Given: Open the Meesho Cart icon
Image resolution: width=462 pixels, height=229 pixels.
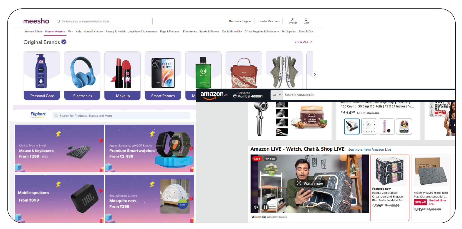Looking at the screenshot, I should point(306,21).
